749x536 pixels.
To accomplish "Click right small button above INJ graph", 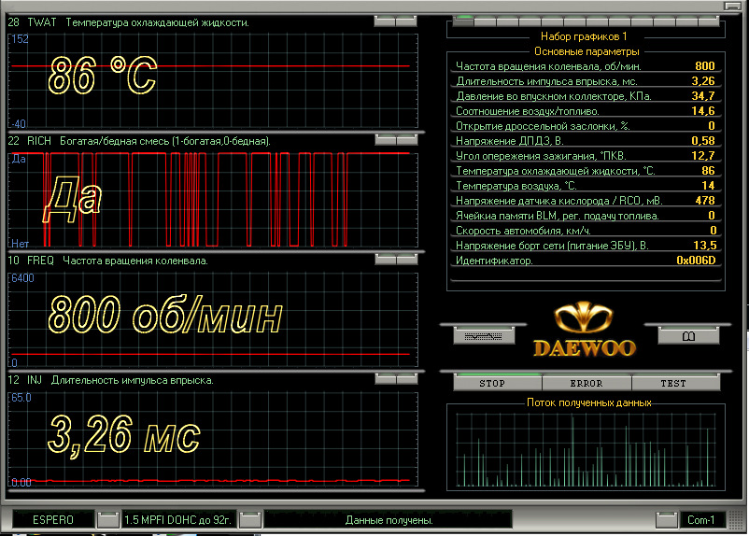I will [x=407, y=379].
